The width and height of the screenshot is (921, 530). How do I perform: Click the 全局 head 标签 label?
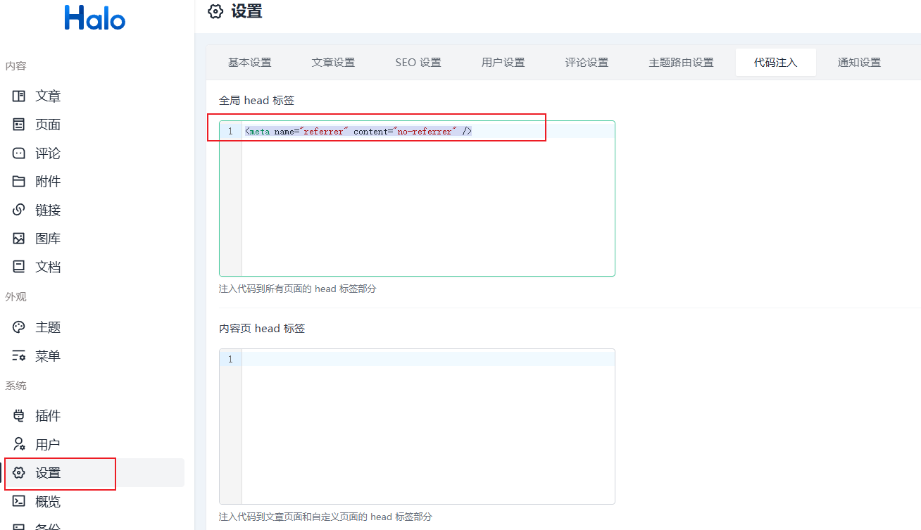click(x=256, y=101)
